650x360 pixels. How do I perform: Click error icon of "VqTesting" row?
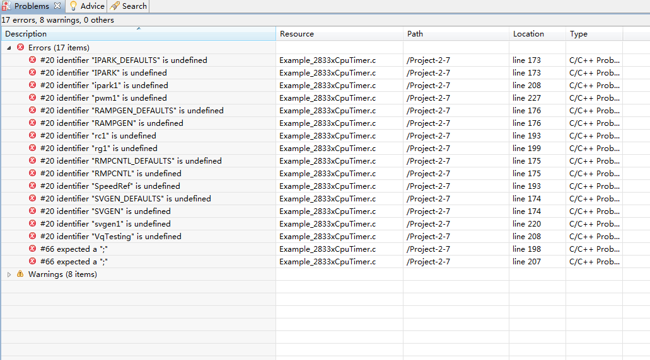pos(32,236)
